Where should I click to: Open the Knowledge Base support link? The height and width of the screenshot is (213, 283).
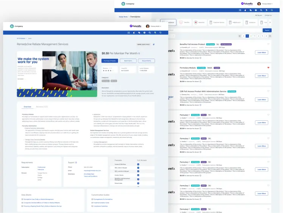(x=89, y=174)
